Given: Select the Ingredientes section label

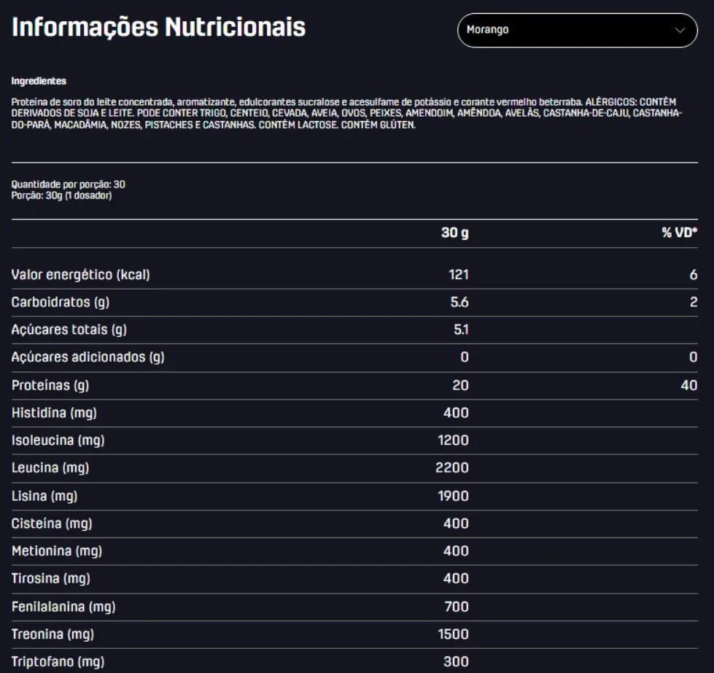Looking at the screenshot, I should (39, 81).
